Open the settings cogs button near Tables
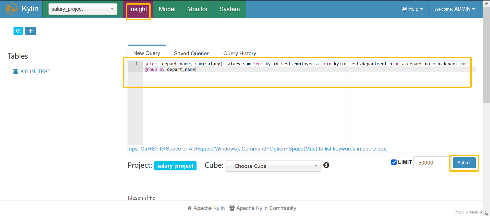 (x=18, y=31)
